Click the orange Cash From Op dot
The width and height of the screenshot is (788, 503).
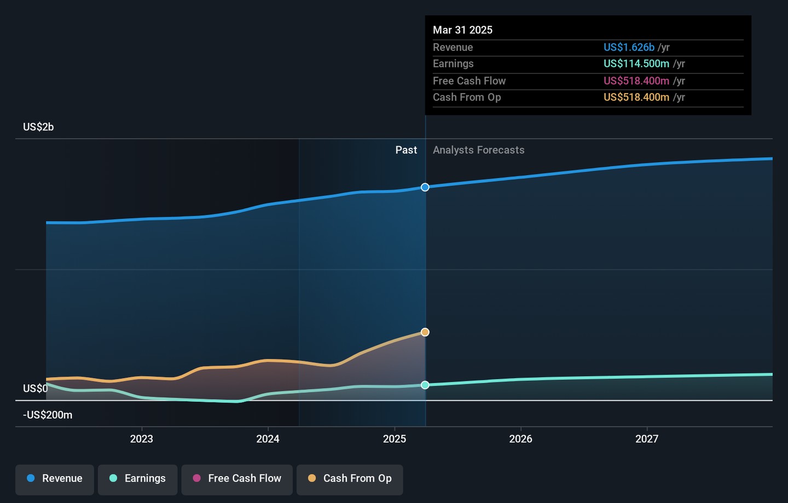[x=312, y=478]
